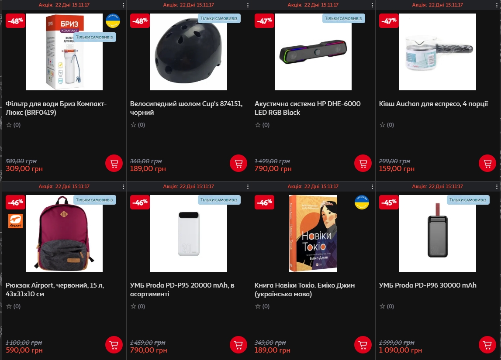Add Auchan espresso ківш to cart
Viewport: 501px width, 360px height.
[487, 163]
